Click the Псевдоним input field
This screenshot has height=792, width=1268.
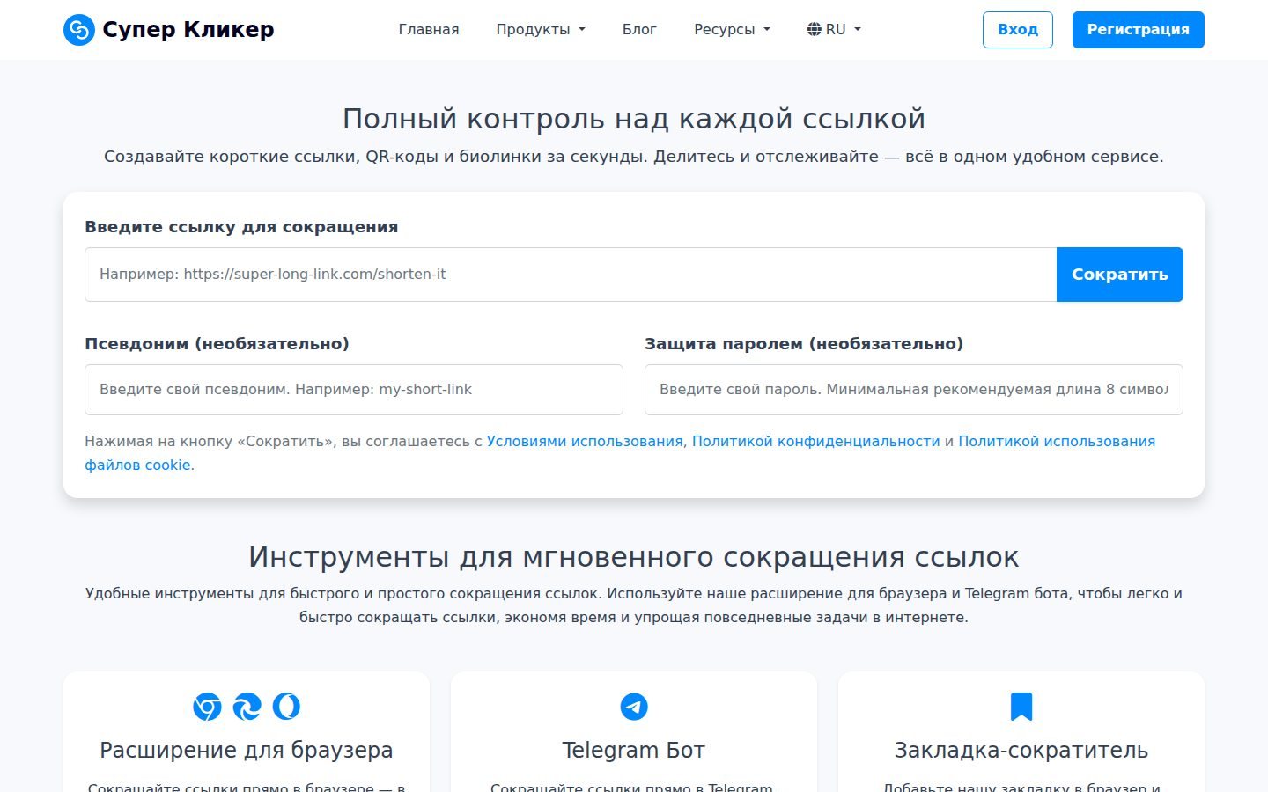pos(354,390)
